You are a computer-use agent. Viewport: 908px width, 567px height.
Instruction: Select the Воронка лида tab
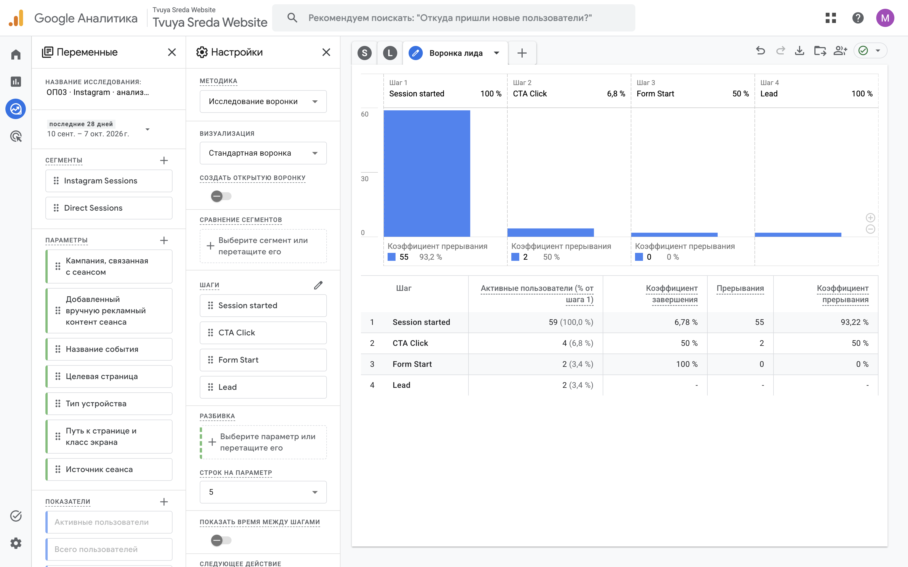click(456, 53)
